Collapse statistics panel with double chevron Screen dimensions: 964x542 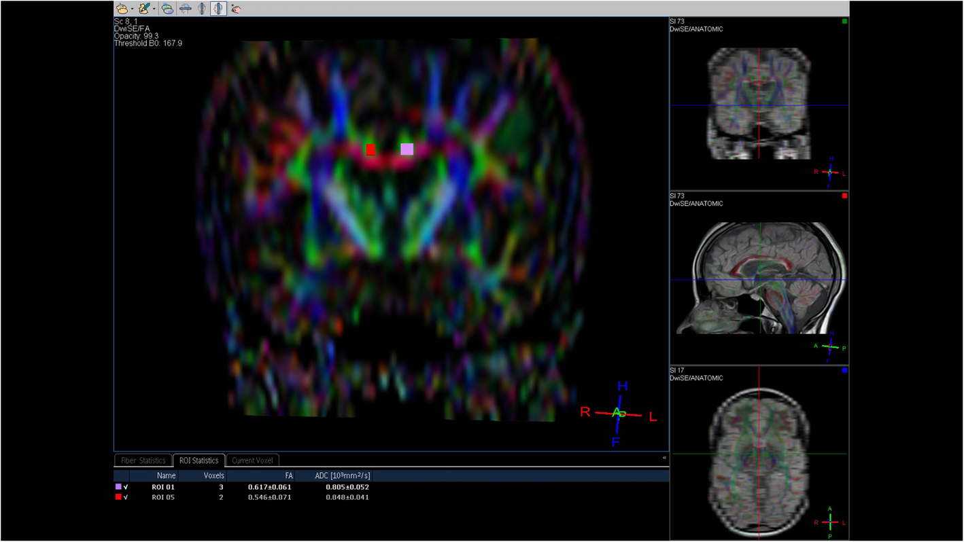point(664,458)
